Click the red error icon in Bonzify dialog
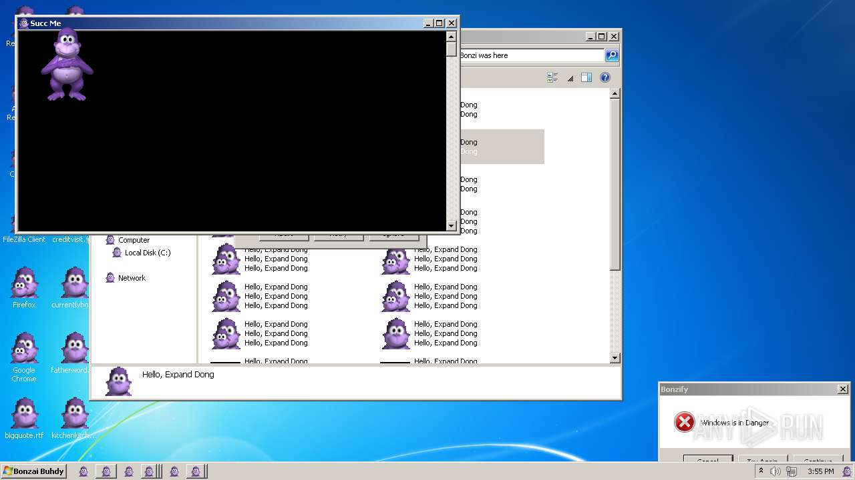Image resolution: width=855 pixels, height=480 pixels. [684, 422]
